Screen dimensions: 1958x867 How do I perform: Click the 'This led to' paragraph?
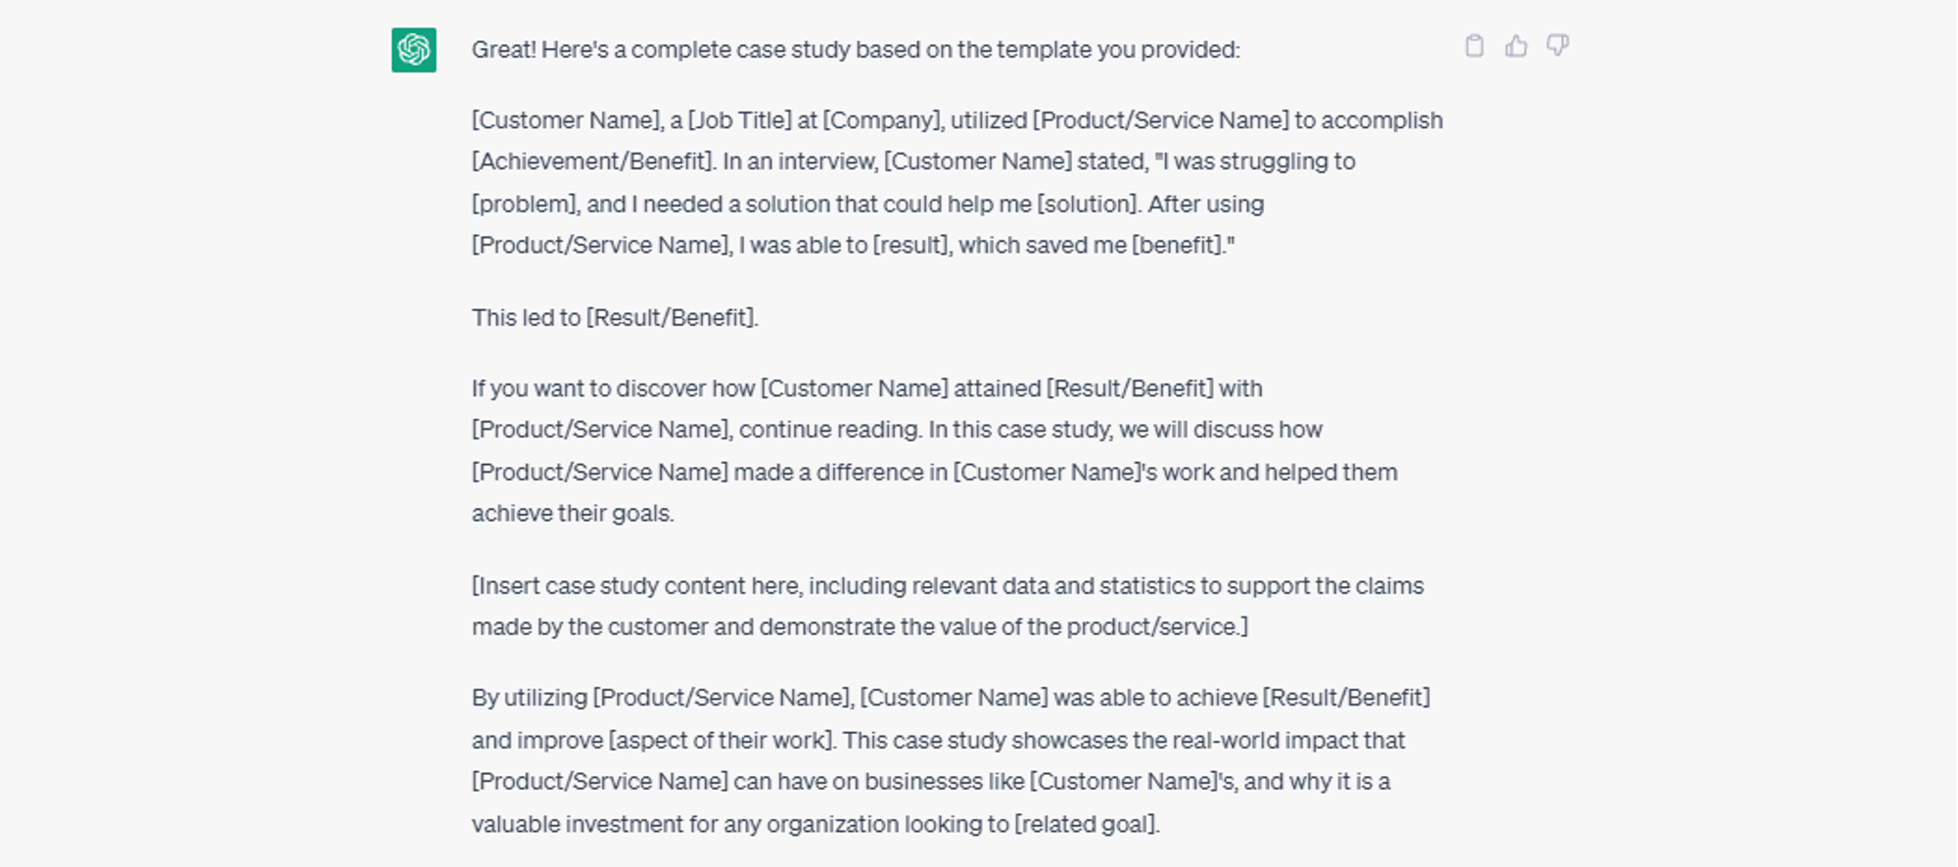pyautogui.click(x=615, y=316)
